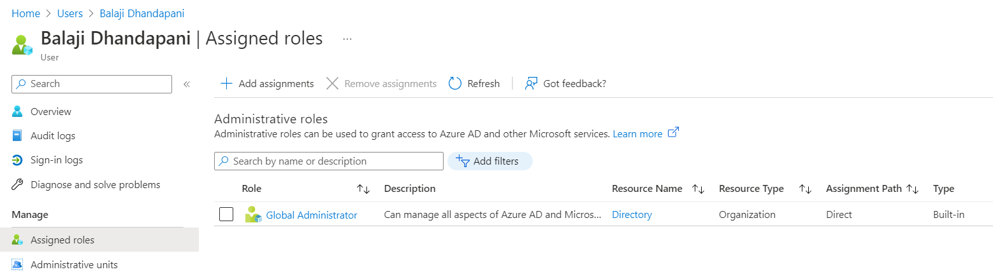Open the Directory resource link
The image size is (993, 279).
click(632, 215)
